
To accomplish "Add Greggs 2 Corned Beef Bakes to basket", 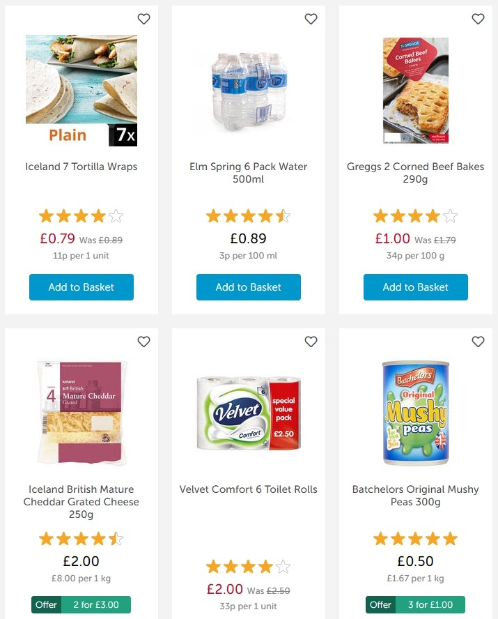I will tap(416, 286).
